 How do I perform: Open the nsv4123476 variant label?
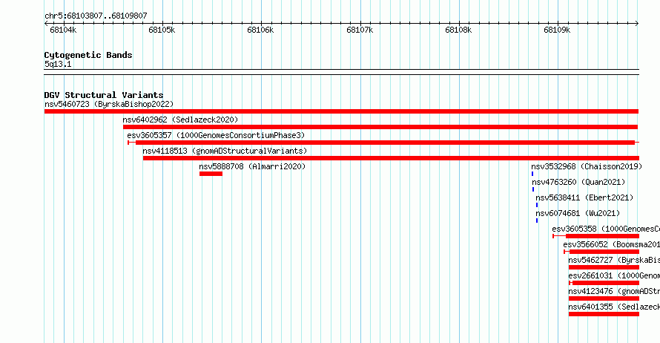(x=614, y=291)
